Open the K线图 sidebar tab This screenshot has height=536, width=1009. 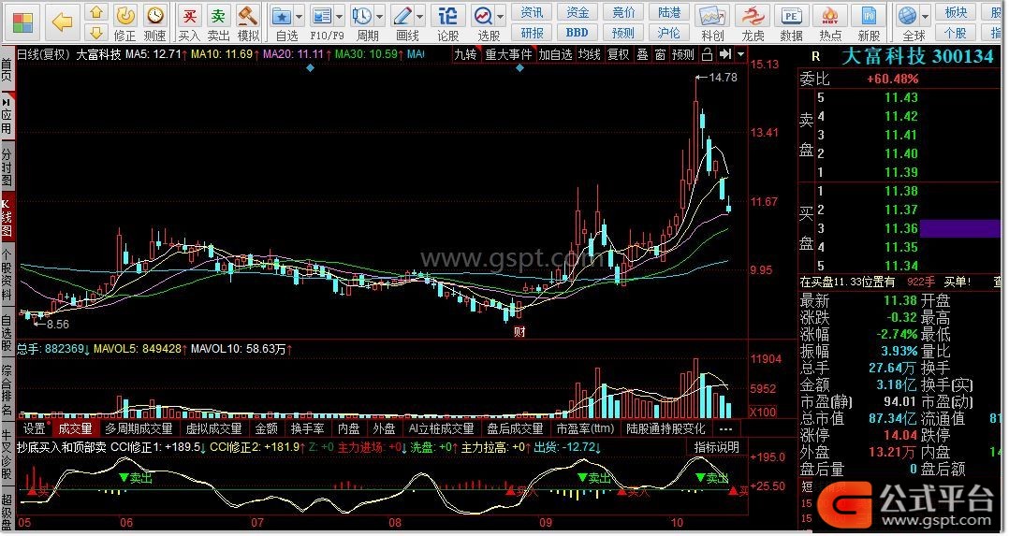[x=7, y=217]
